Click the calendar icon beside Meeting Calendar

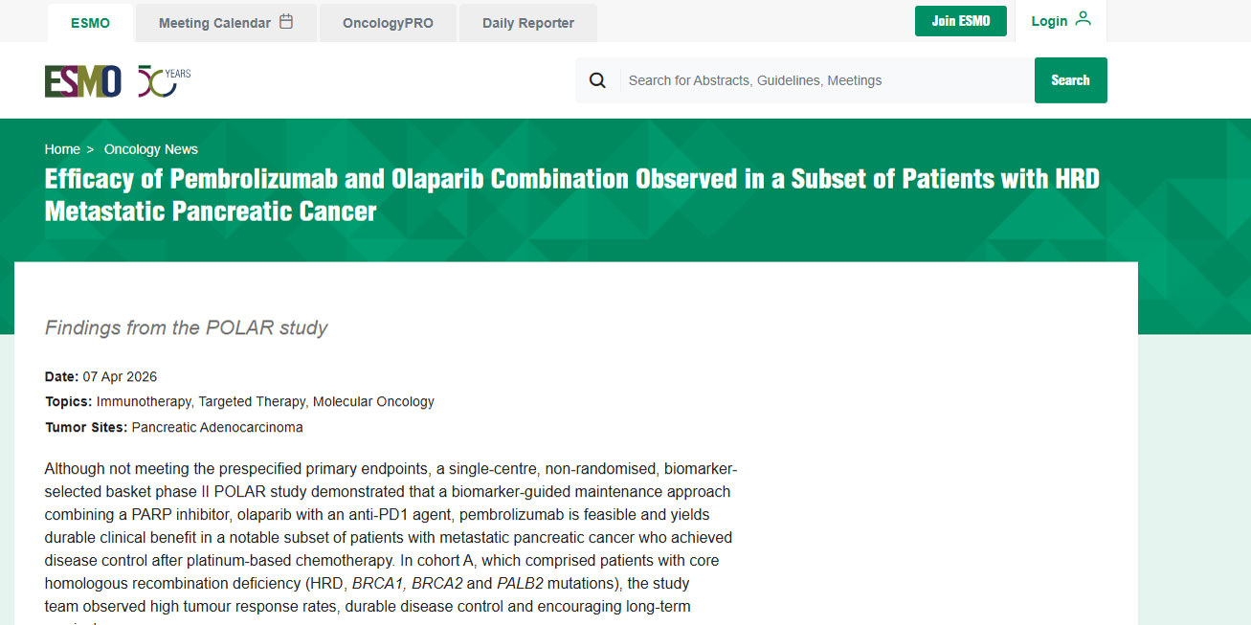coord(286,22)
